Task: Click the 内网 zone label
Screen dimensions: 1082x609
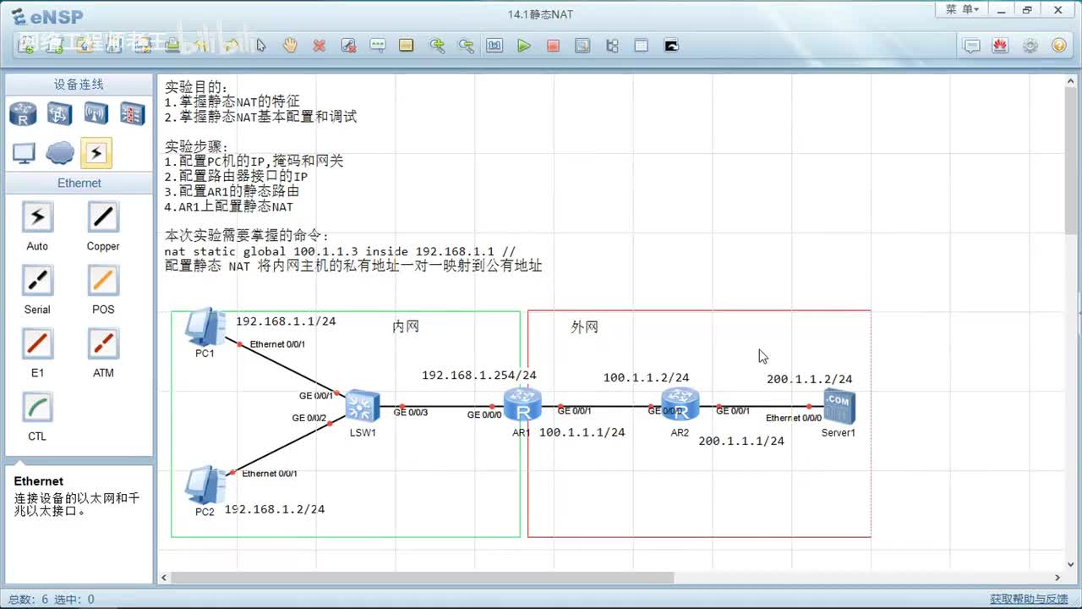Action: [x=406, y=326]
